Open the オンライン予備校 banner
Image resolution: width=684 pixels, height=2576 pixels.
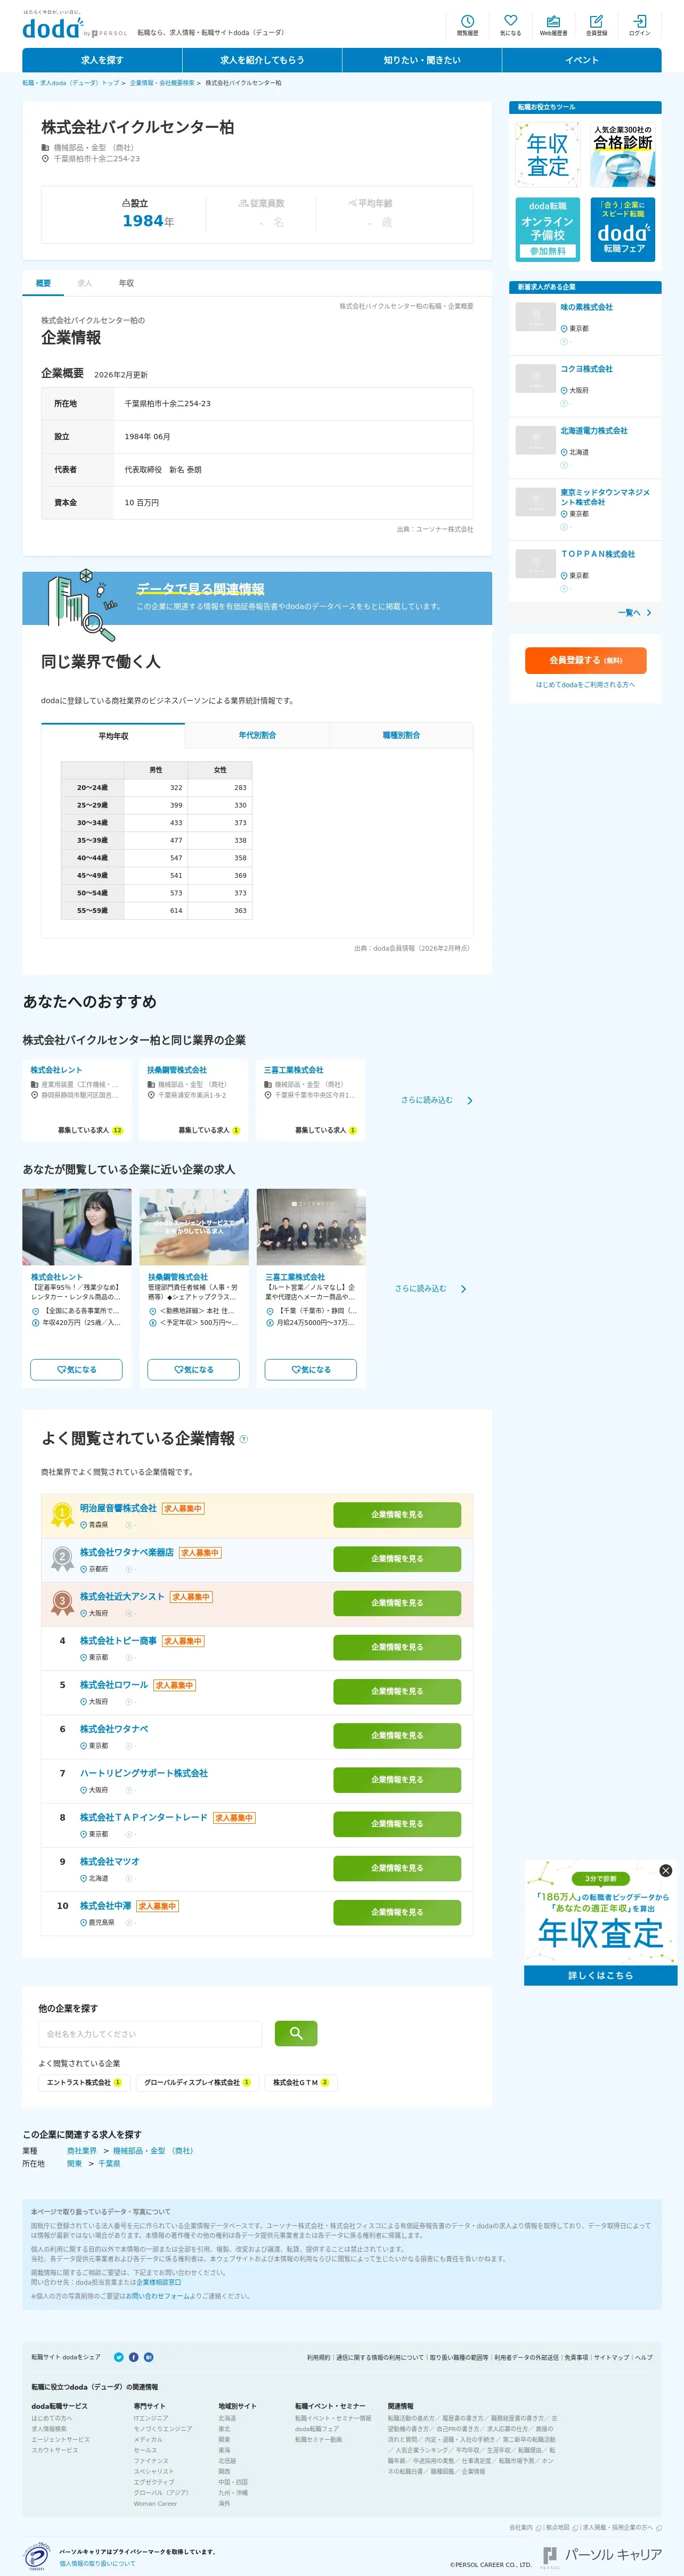(548, 229)
